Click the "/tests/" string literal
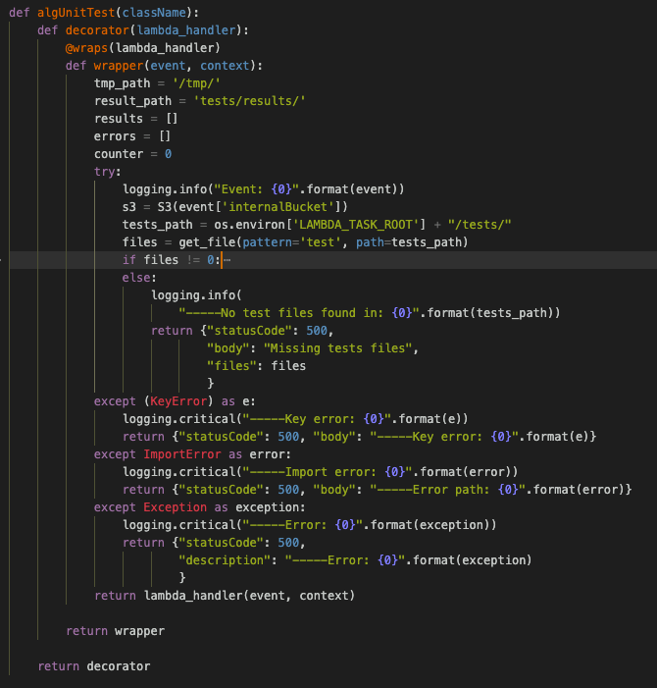The width and height of the screenshot is (657, 688). coord(480,225)
